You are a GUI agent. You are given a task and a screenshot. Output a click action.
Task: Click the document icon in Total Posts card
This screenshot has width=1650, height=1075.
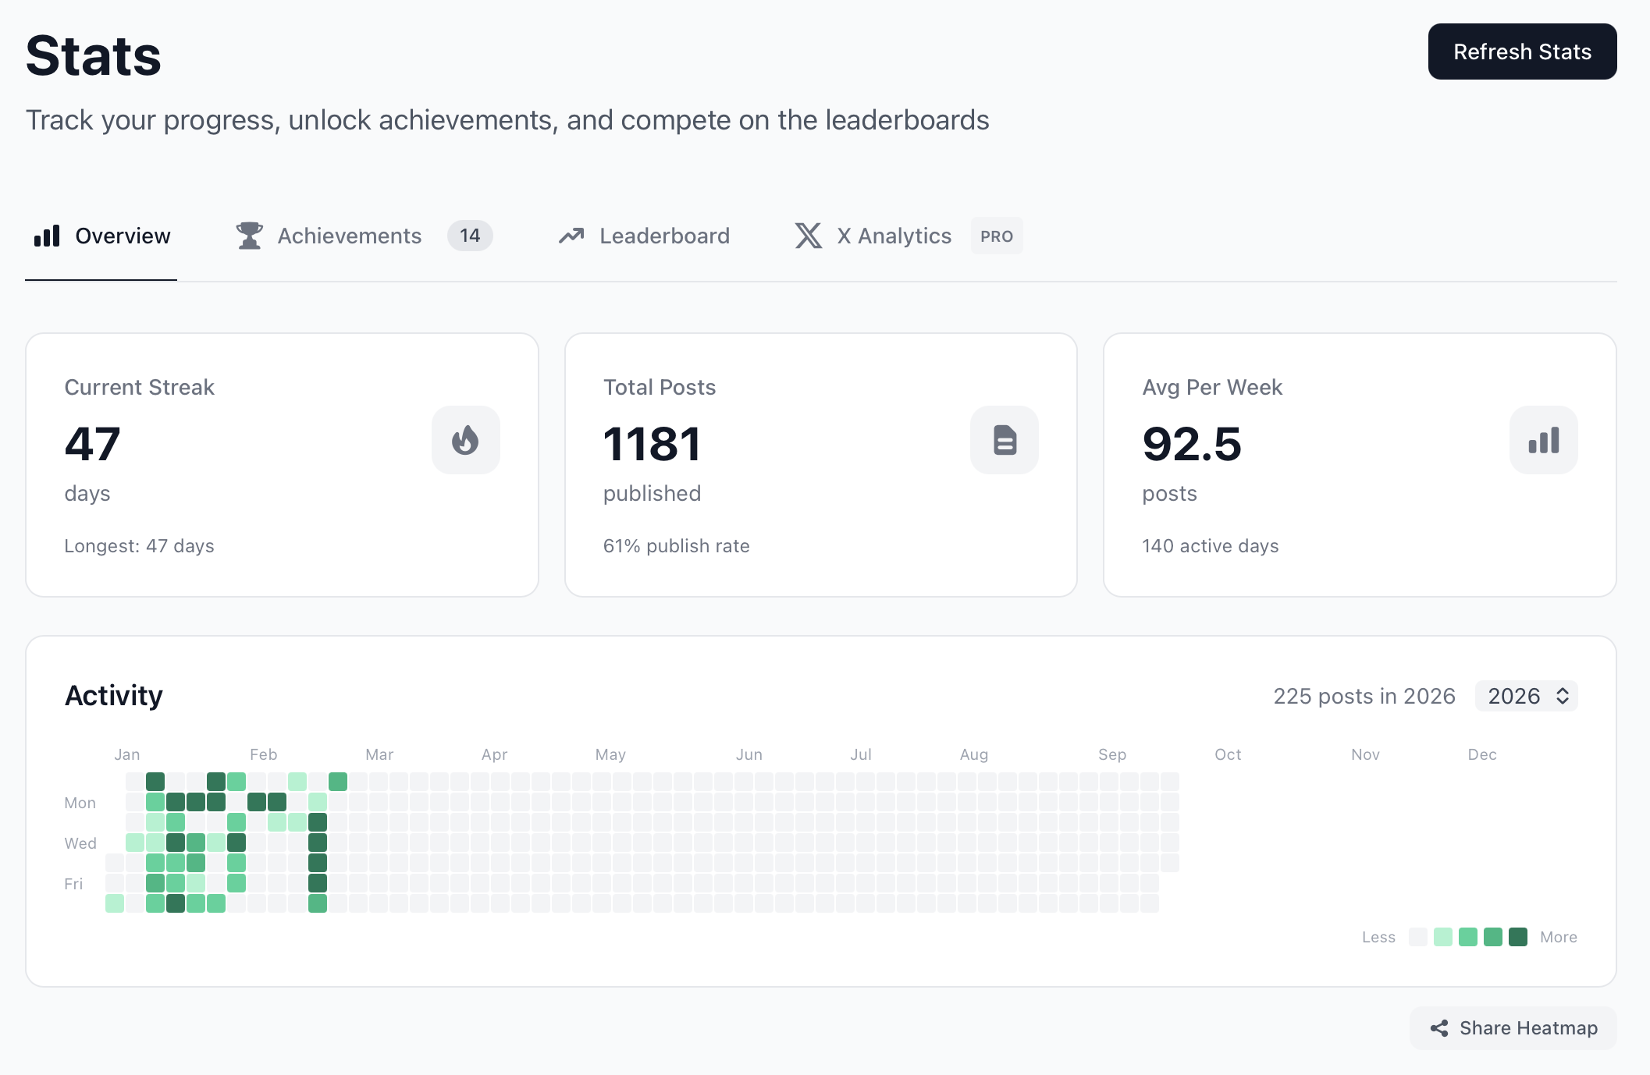[1005, 440]
